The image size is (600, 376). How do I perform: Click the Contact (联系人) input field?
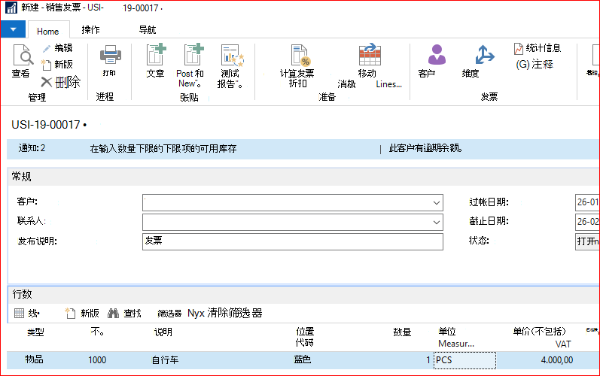click(x=293, y=223)
